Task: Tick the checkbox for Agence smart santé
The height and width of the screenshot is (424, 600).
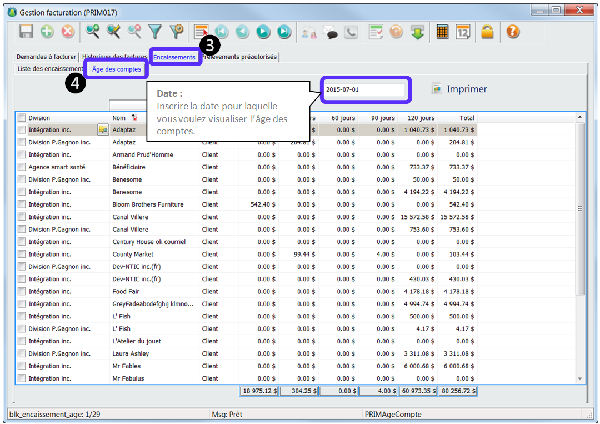Action: coord(22,167)
